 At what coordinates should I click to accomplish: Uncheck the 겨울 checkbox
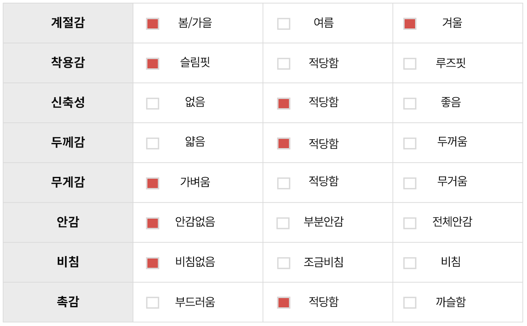point(410,24)
